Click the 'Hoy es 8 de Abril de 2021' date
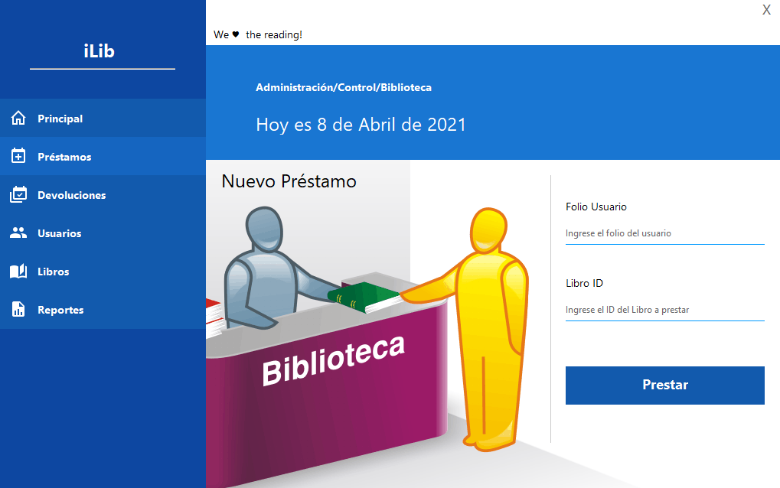780x488 pixels. 361,125
